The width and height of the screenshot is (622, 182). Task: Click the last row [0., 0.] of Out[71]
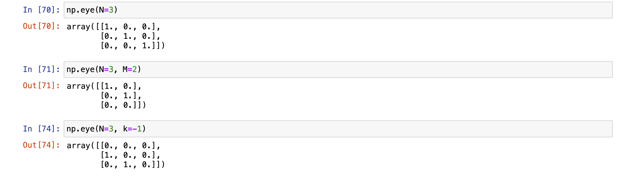121,105
